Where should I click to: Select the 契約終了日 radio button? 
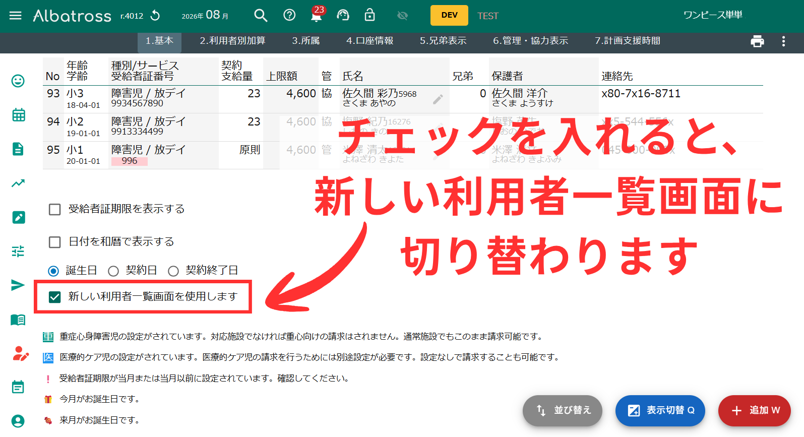tap(173, 271)
